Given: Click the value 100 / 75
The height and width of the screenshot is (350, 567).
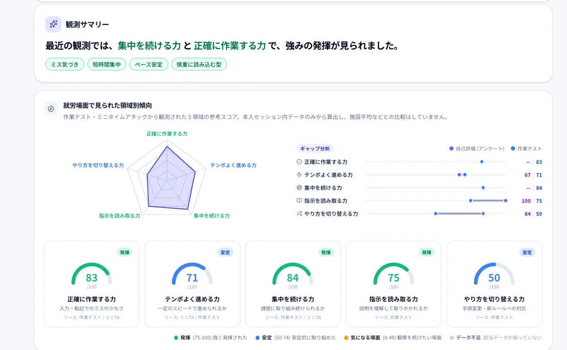Looking at the screenshot, I should tap(532, 201).
